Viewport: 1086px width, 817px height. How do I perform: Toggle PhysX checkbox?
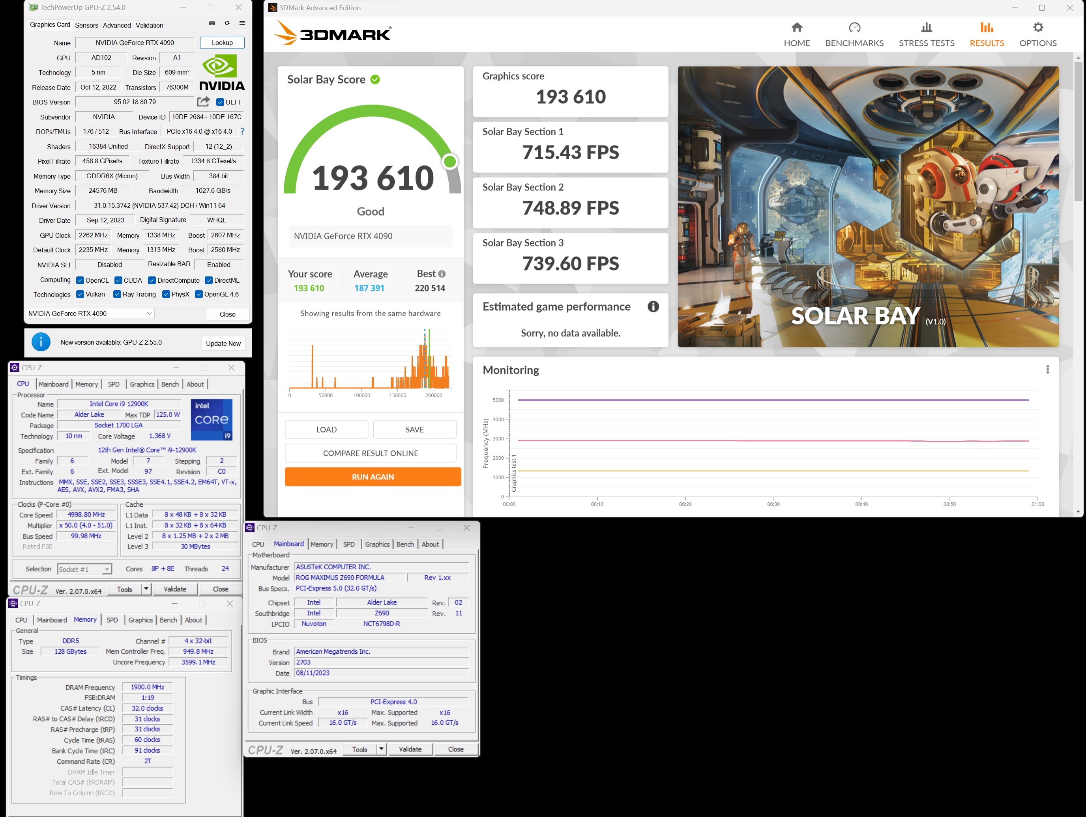(166, 295)
